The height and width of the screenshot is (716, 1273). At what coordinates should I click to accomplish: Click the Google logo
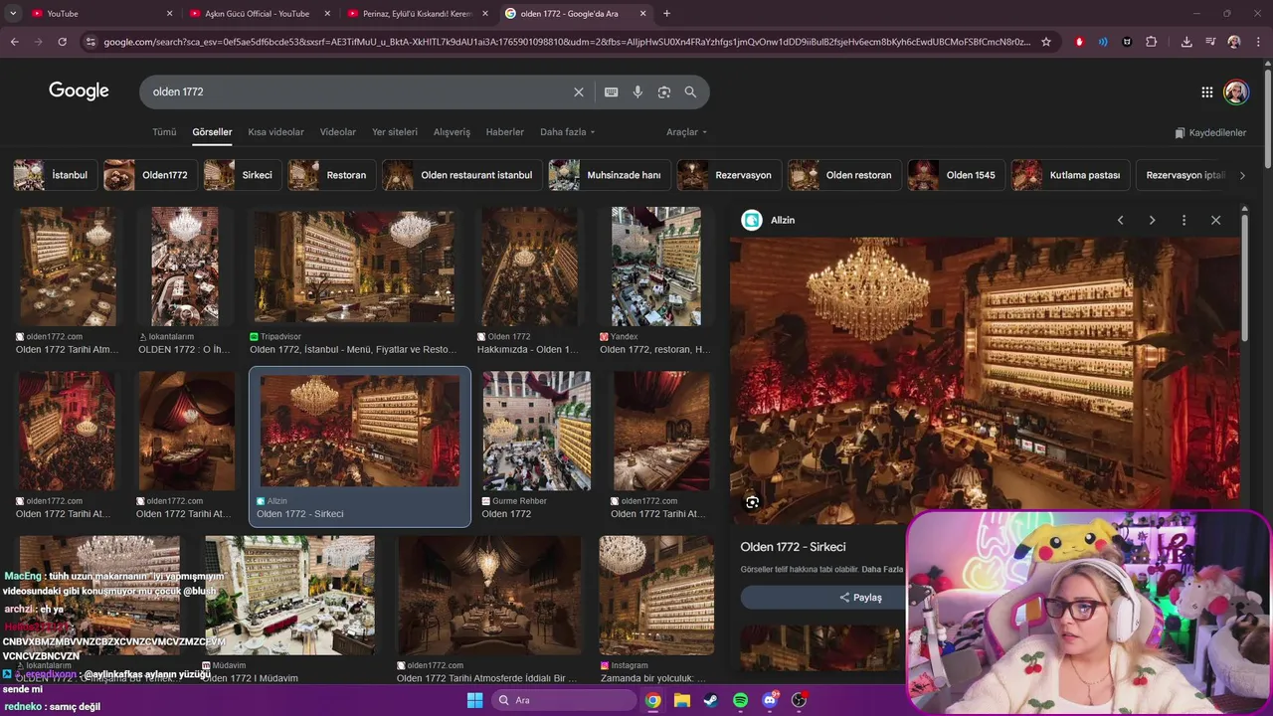79,91
